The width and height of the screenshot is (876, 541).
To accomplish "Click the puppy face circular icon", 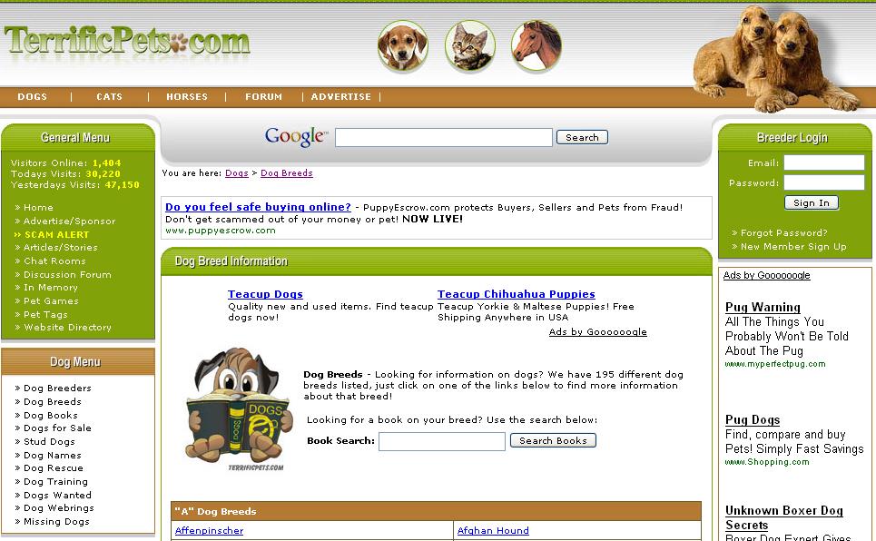I will point(402,45).
